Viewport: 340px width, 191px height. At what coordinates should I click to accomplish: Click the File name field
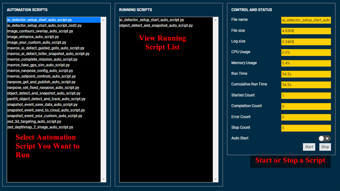(x=306, y=20)
